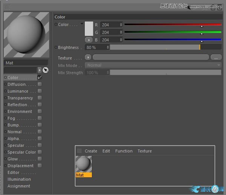Expand the color mode arrow after Color label
This screenshot has width=226, height=195.
click(82, 24)
